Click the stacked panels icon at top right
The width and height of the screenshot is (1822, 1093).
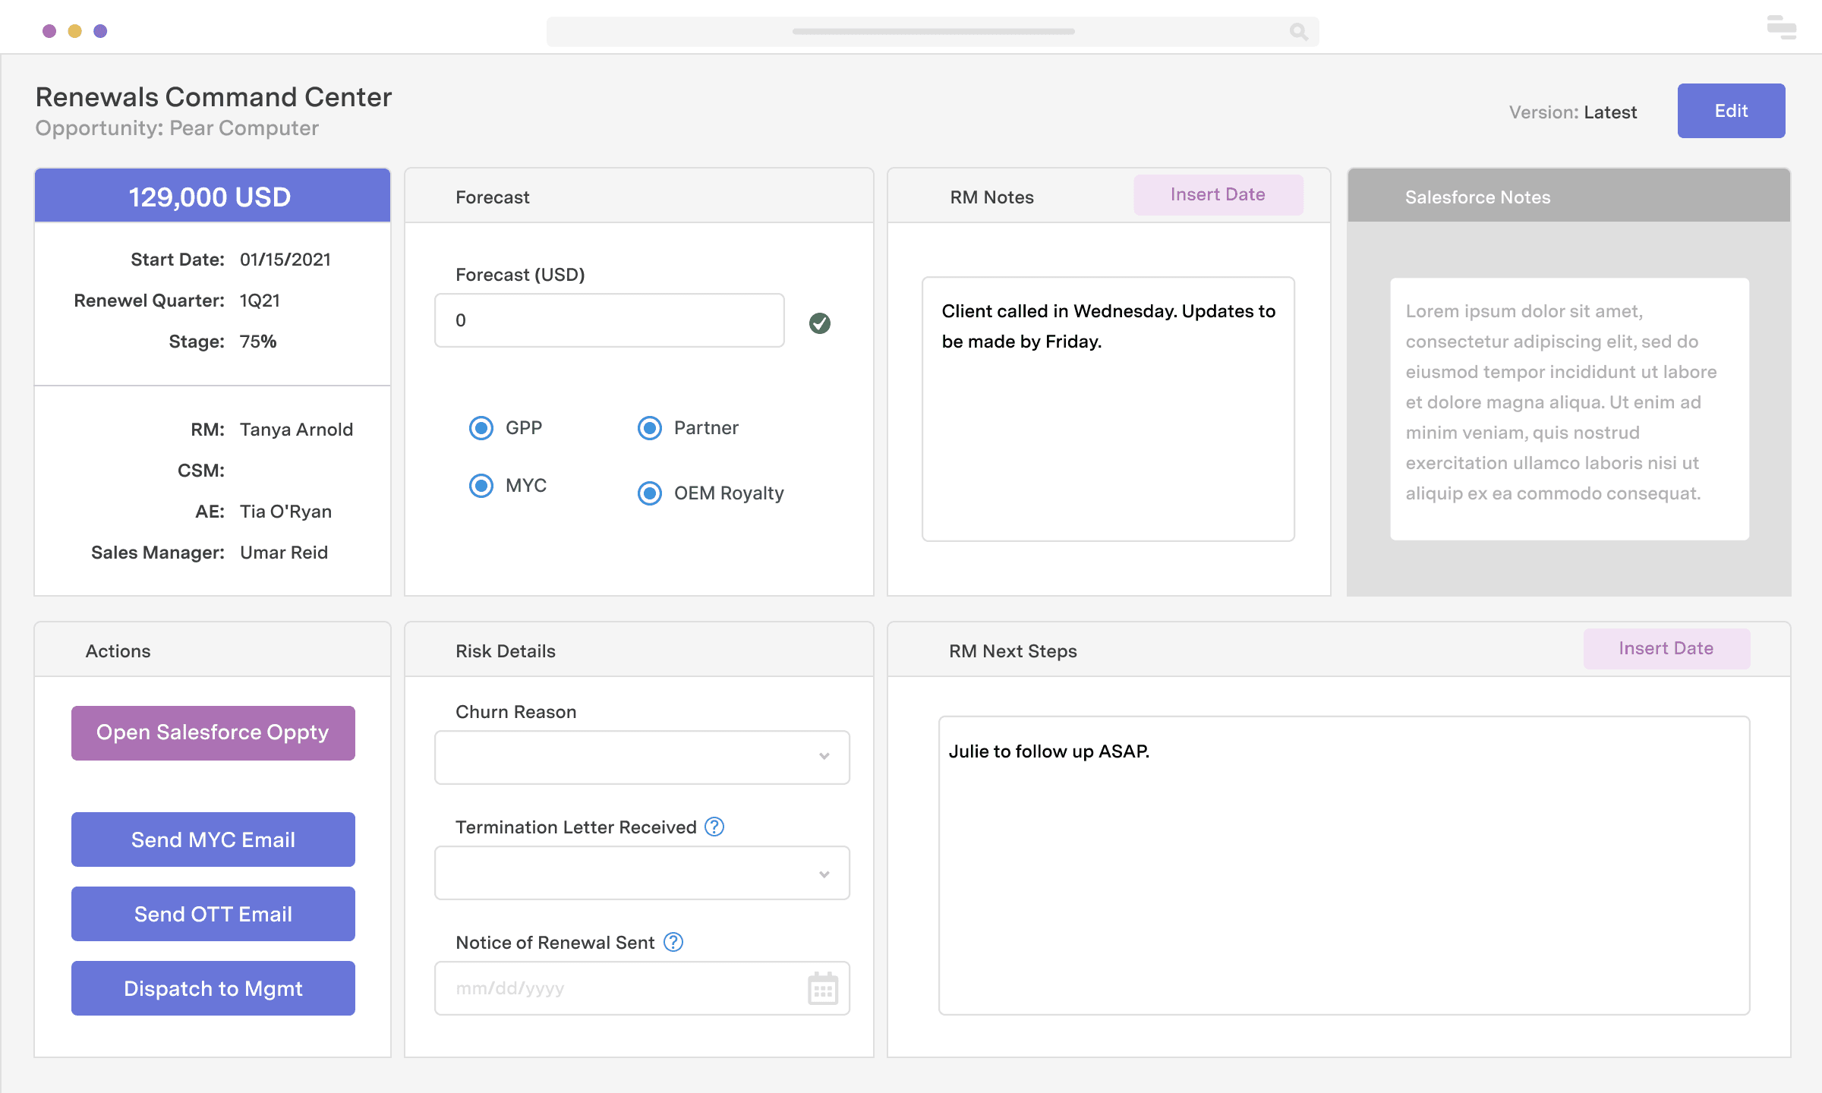1779,27
